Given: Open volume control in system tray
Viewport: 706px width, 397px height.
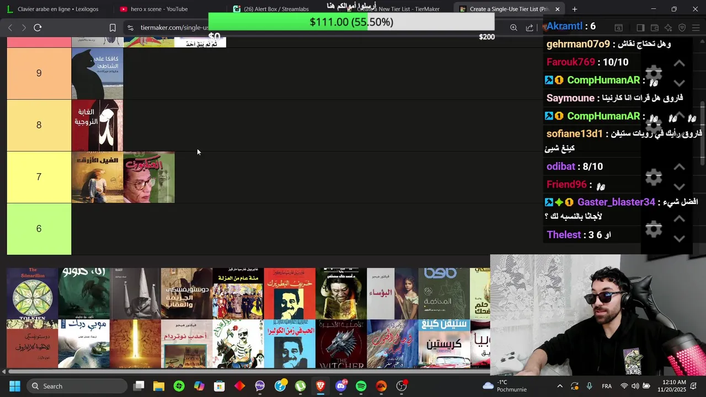Looking at the screenshot, I should coord(635,386).
